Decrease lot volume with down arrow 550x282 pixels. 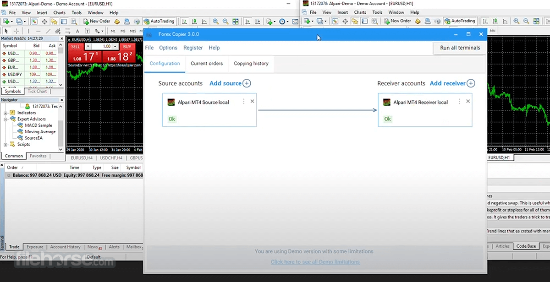(88, 46)
